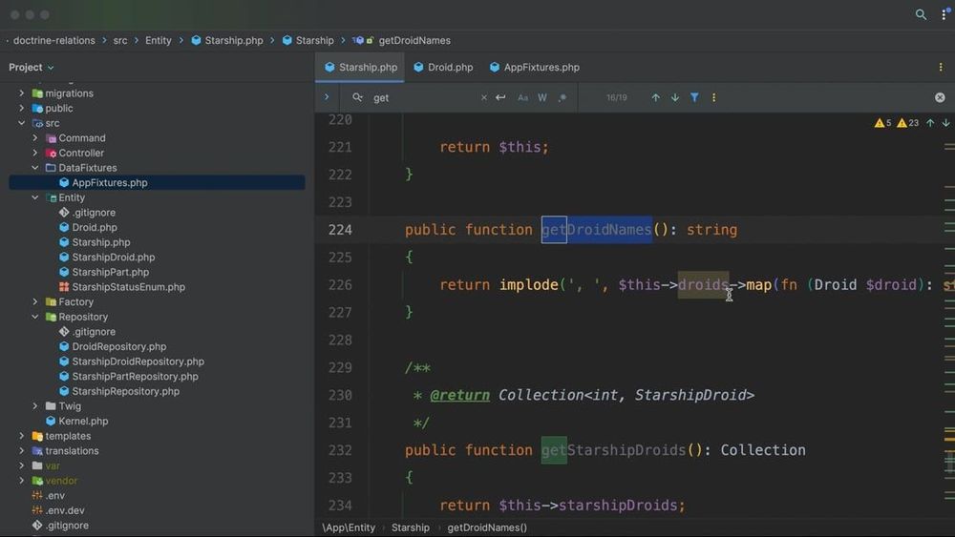Switch to the AppFixtures.php editor tab
Screen dimensions: 955x537
[534, 67]
